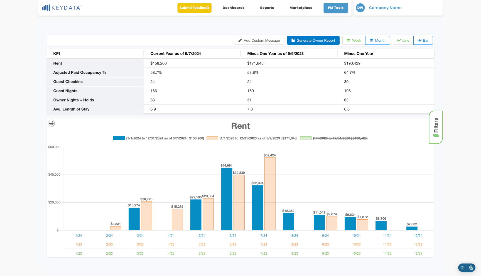Click the printer icon above the chart

click(51, 123)
